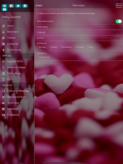Image resolution: width=123 pixels, height=164 pixels.
Task: Tap the YouTube icon
Action: pos(4,10)
